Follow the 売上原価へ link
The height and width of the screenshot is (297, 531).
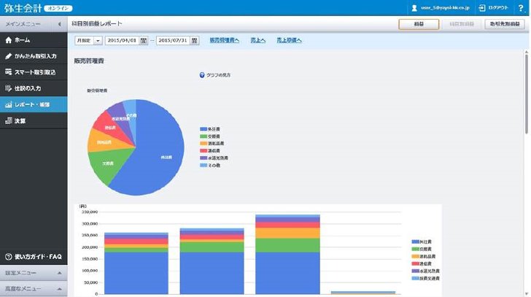click(289, 40)
